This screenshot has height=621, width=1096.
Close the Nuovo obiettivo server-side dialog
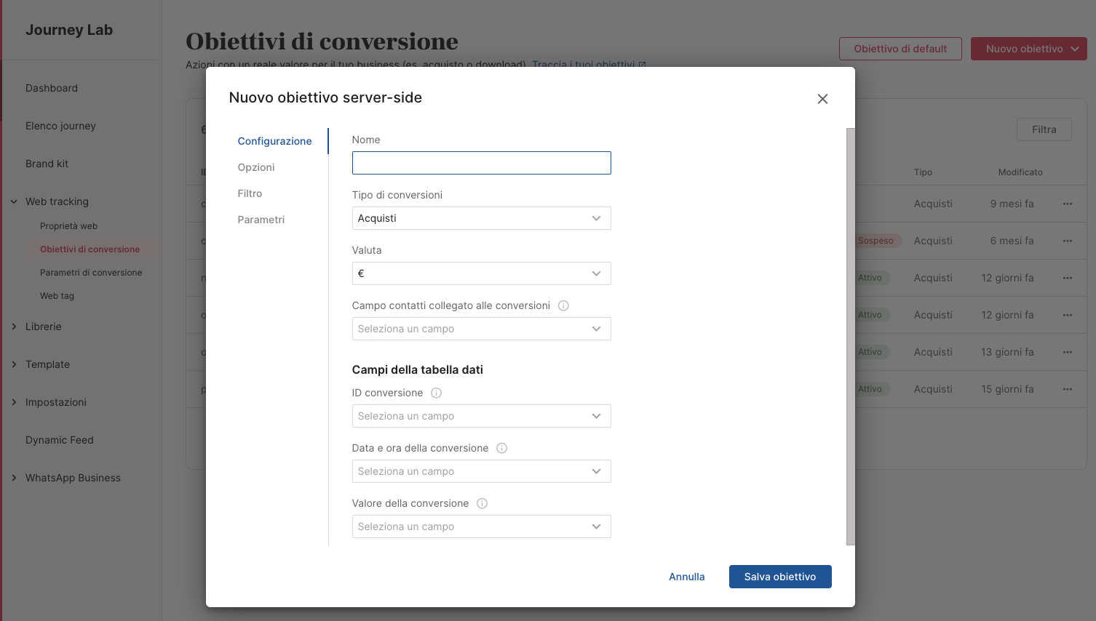click(822, 99)
